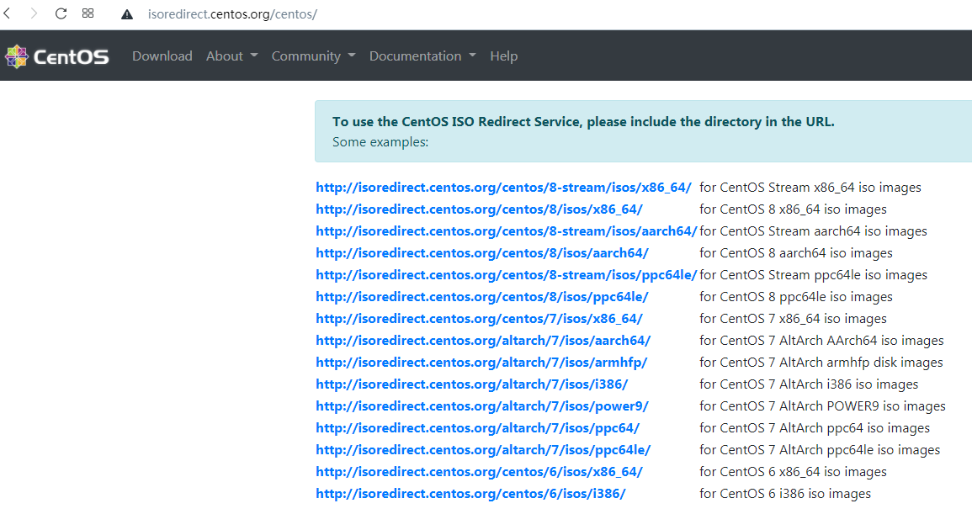
Task: Click 'for CentOS Stream ppc64le iso images' text
Action: point(813,275)
